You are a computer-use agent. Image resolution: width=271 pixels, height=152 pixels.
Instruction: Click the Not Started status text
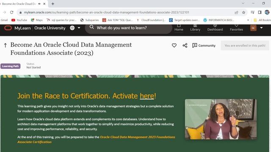[33, 68]
